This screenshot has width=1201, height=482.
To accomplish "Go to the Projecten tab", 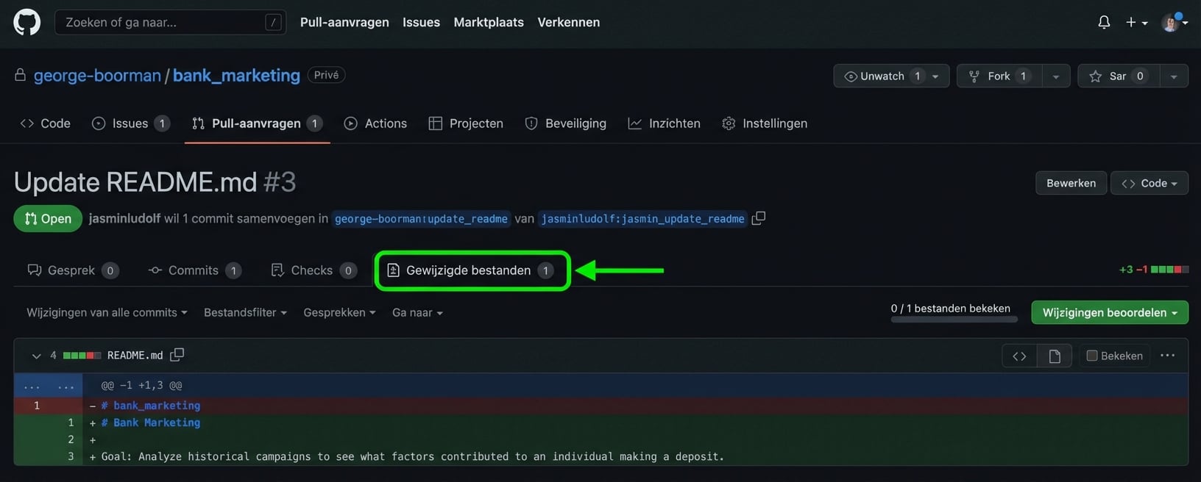I will pos(466,123).
